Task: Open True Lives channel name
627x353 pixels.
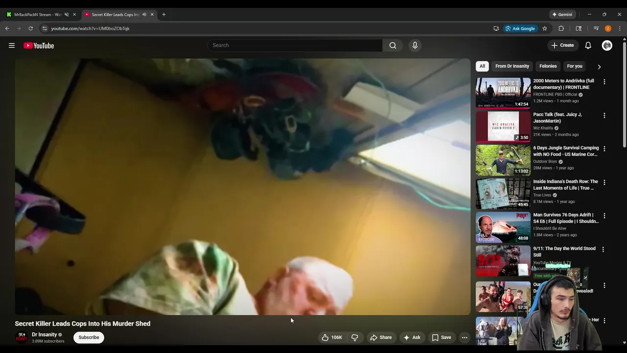Action: (542, 195)
